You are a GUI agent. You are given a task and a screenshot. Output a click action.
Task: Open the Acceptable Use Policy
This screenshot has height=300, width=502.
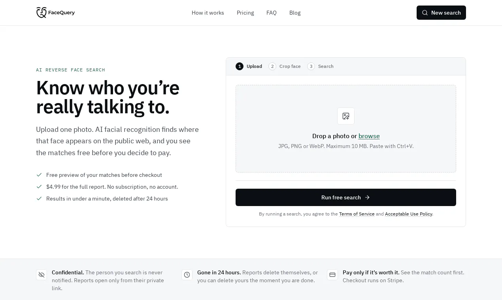tap(409, 214)
